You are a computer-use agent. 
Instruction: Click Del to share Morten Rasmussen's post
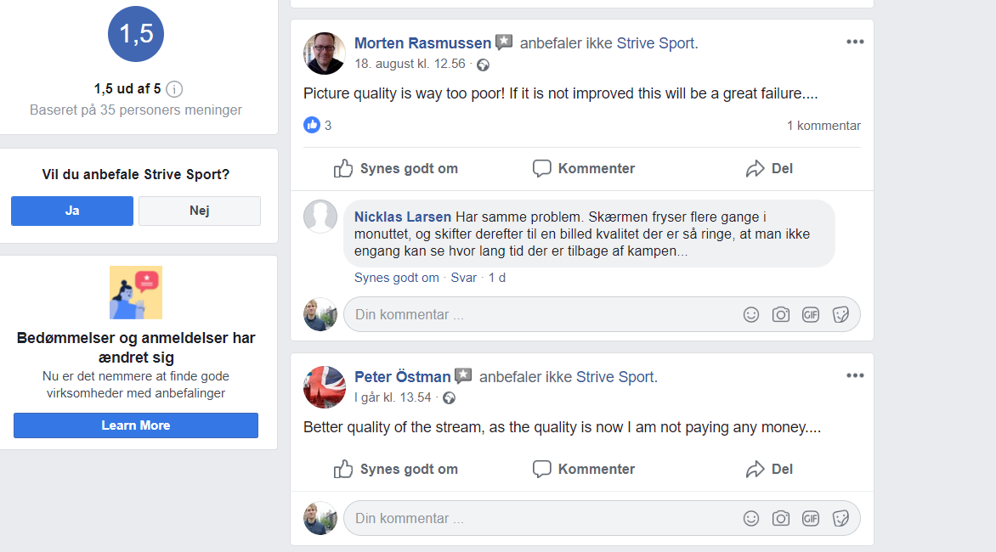click(x=769, y=168)
